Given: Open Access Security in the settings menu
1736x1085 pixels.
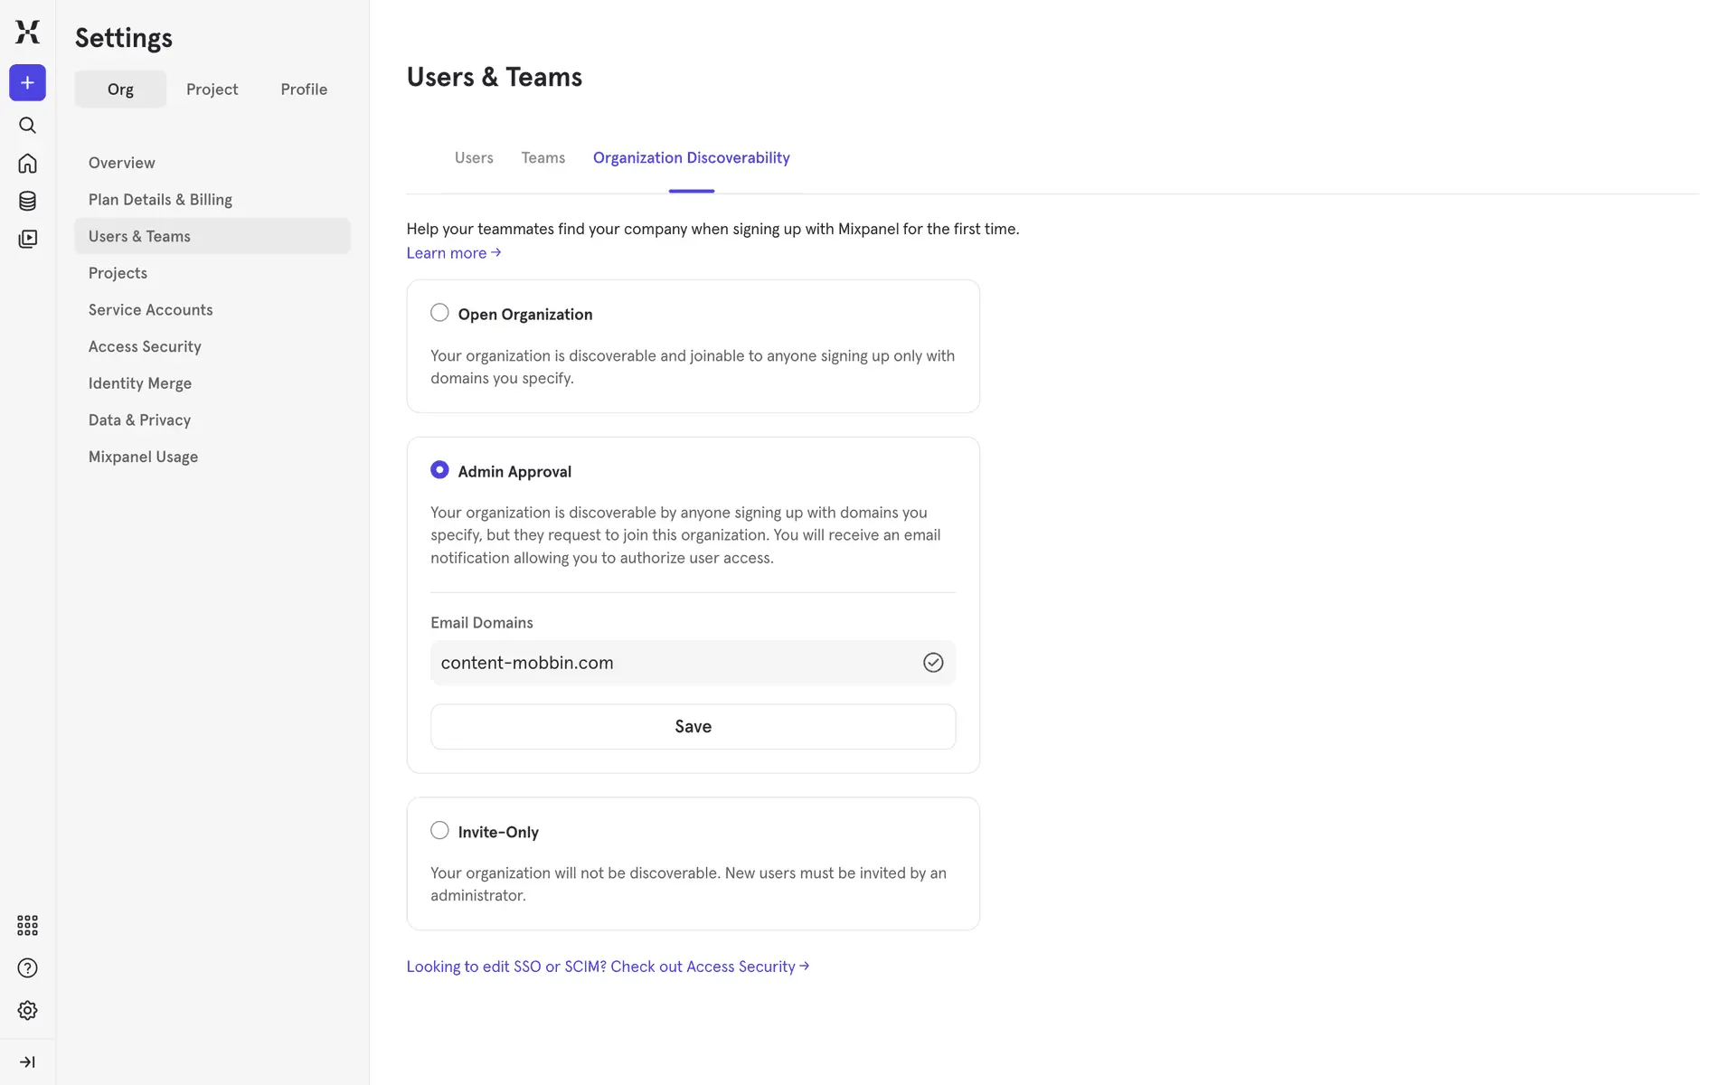Looking at the screenshot, I should point(145,346).
